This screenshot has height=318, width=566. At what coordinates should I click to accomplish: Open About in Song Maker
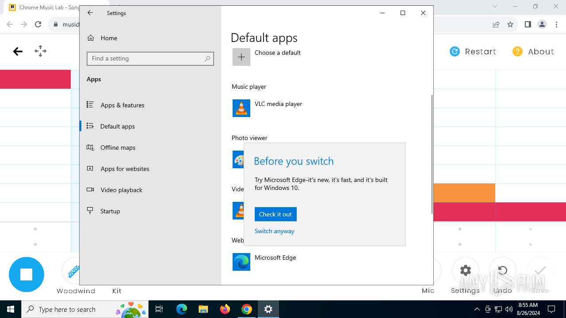[533, 52]
